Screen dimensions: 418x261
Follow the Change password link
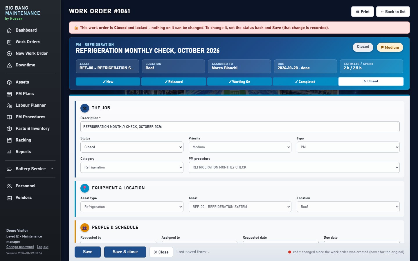(x=20, y=247)
